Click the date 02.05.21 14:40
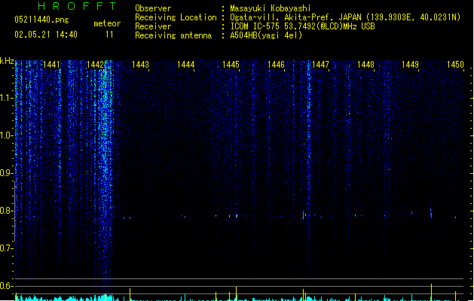 [x=46, y=35]
